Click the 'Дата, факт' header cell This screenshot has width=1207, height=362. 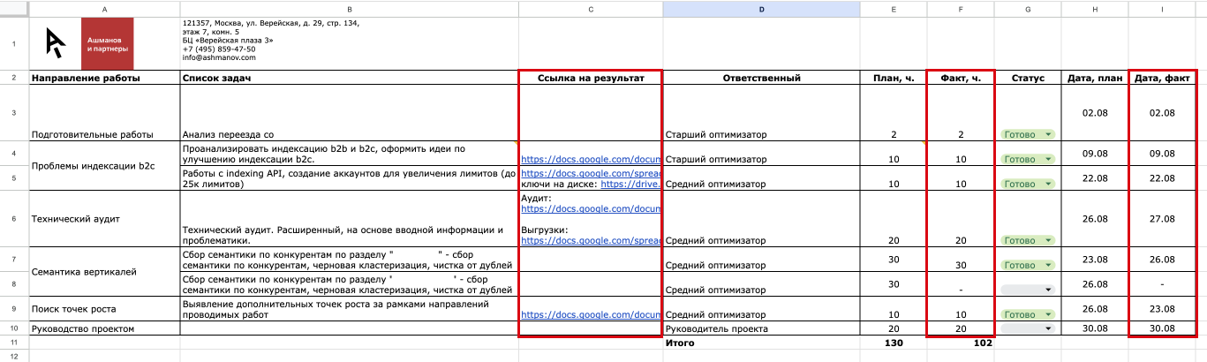coord(1162,78)
